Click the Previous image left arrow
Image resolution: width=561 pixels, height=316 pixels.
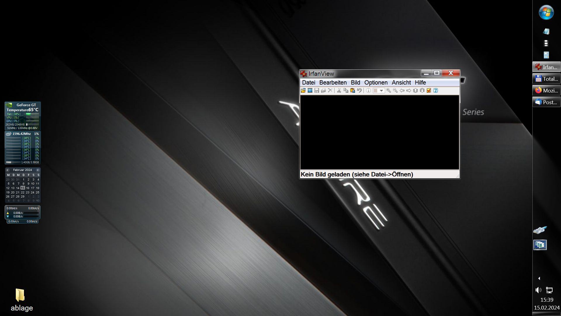tap(402, 91)
